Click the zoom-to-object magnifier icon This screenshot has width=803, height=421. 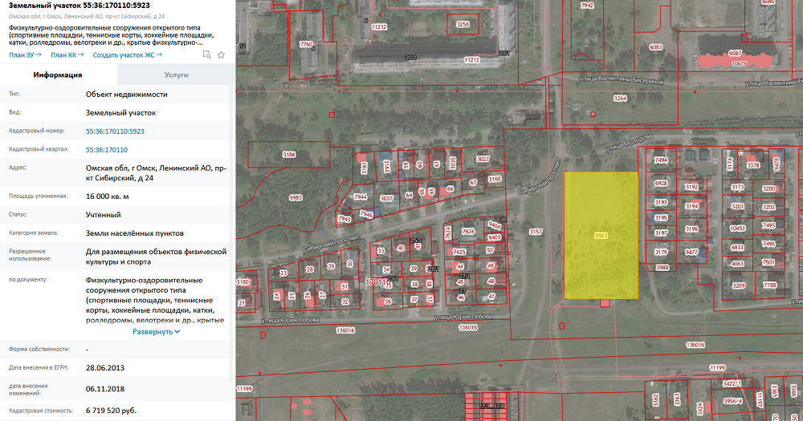click(x=206, y=55)
